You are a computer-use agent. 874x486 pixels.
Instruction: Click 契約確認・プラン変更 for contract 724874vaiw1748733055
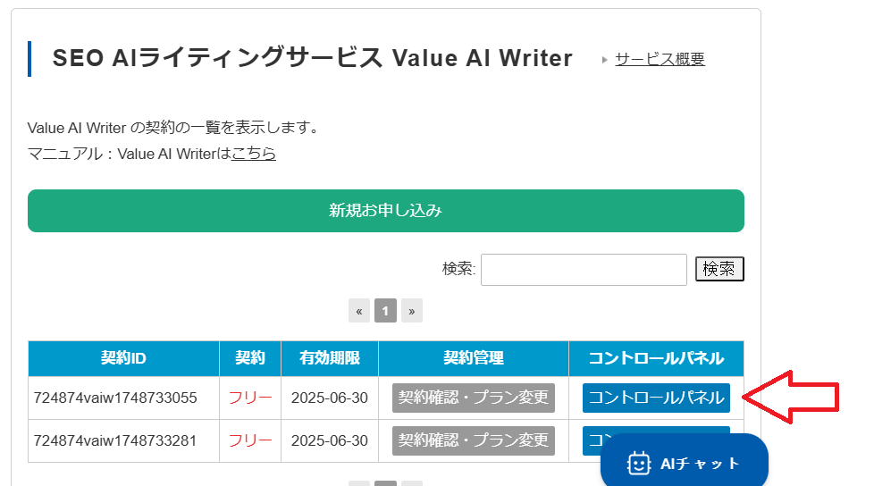click(474, 398)
